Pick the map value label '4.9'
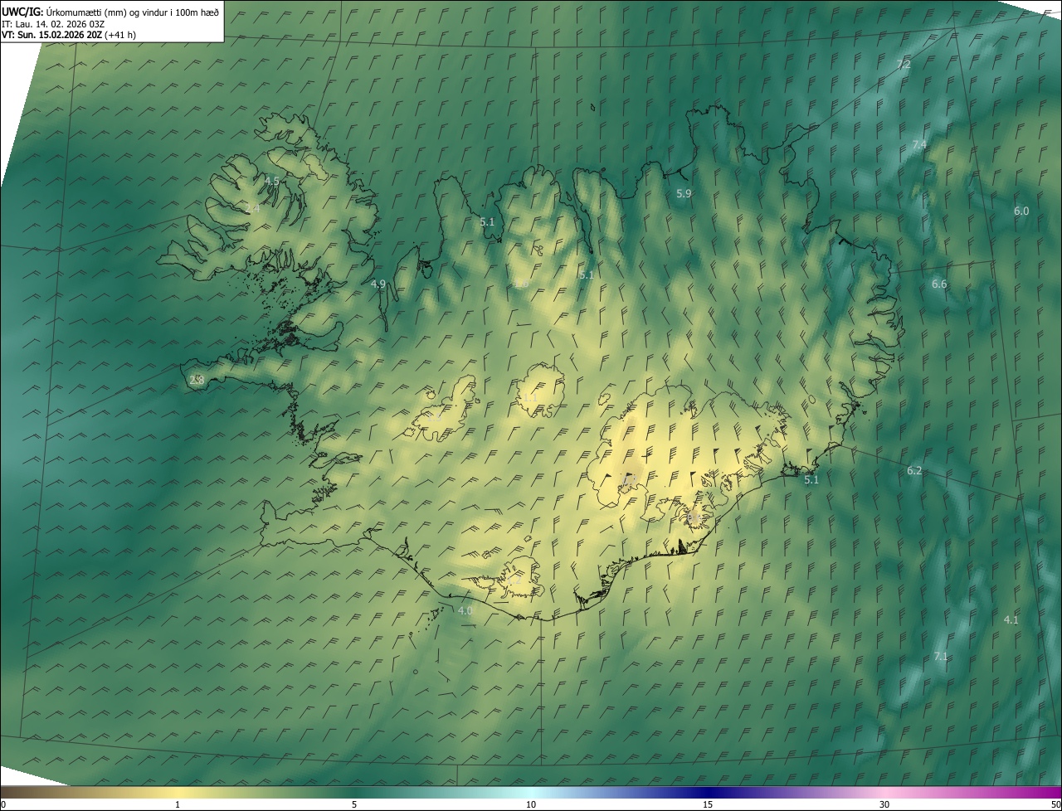The height and width of the screenshot is (811, 1062). tap(378, 284)
